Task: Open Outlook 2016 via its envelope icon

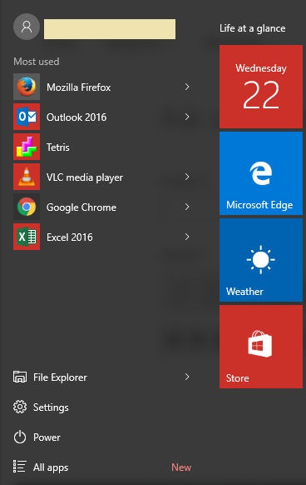Action: pyautogui.click(x=27, y=117)
